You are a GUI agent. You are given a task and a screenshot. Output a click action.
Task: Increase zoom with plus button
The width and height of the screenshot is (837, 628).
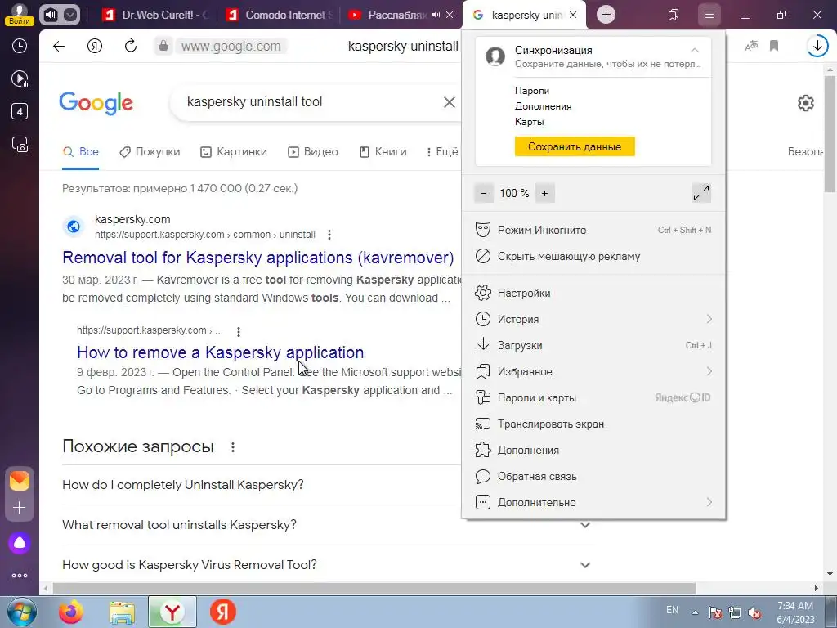pos(544,193)
